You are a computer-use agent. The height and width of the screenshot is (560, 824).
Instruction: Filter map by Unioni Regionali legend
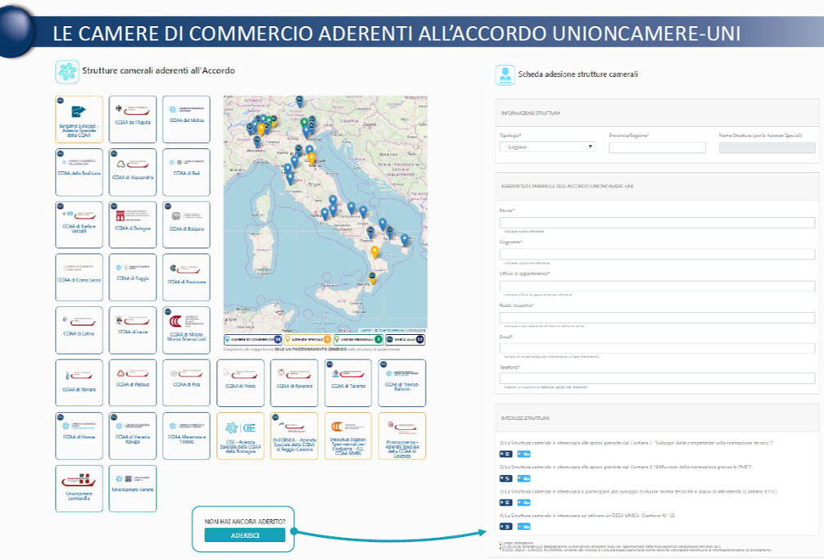359,340
